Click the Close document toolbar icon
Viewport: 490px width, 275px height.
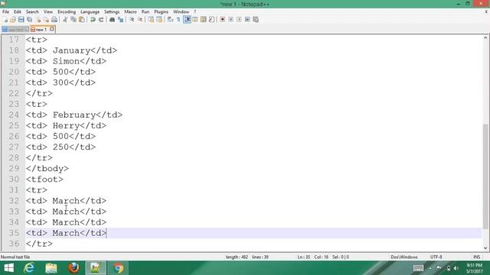(38, 20)
